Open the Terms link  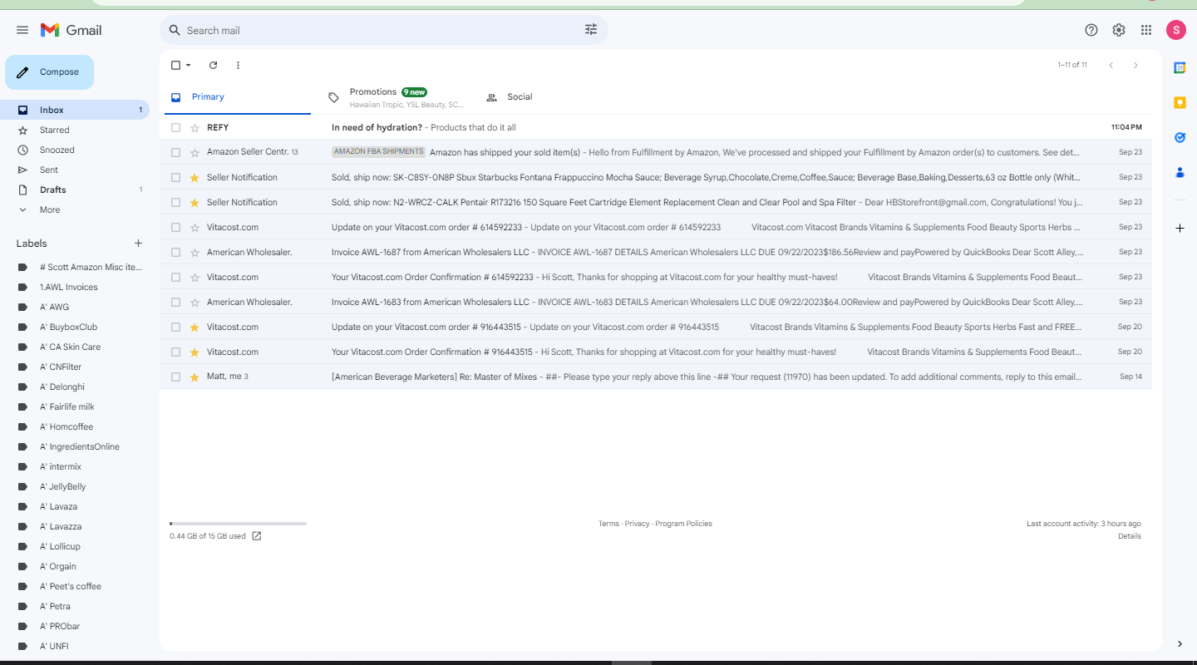(x=608, y=524)
